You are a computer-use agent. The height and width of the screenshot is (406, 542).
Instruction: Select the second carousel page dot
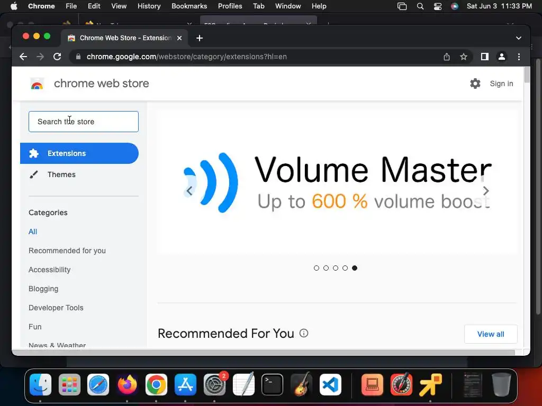coord(326,268)
